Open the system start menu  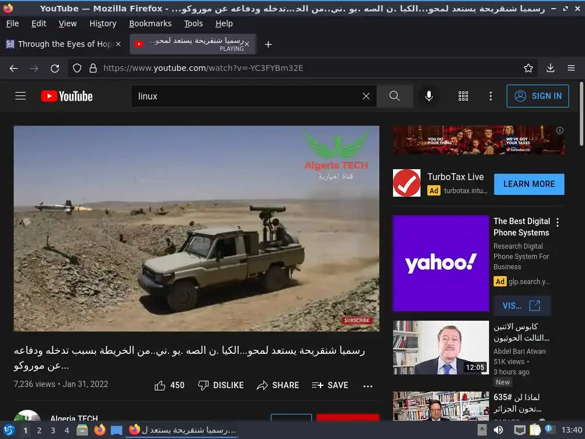click(9, 430)
